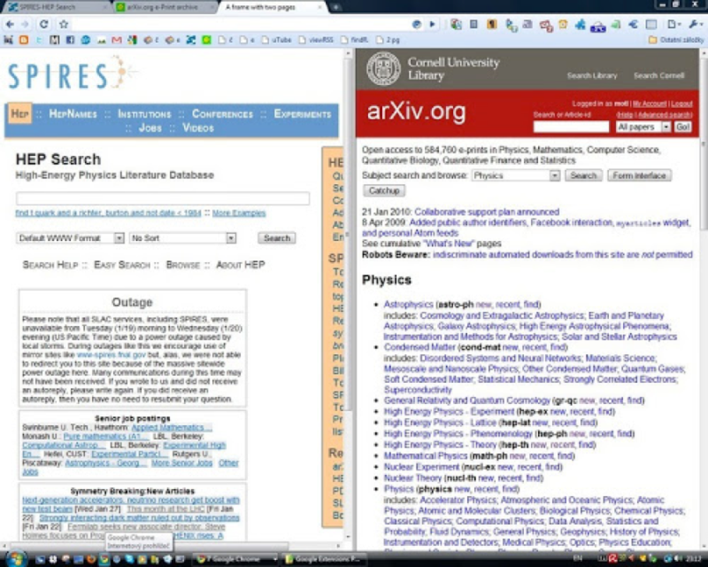Viewport: 708px width, 567px height.
Task: Open Institutions in SPIRES navigation
Action: tap(144, 114)
